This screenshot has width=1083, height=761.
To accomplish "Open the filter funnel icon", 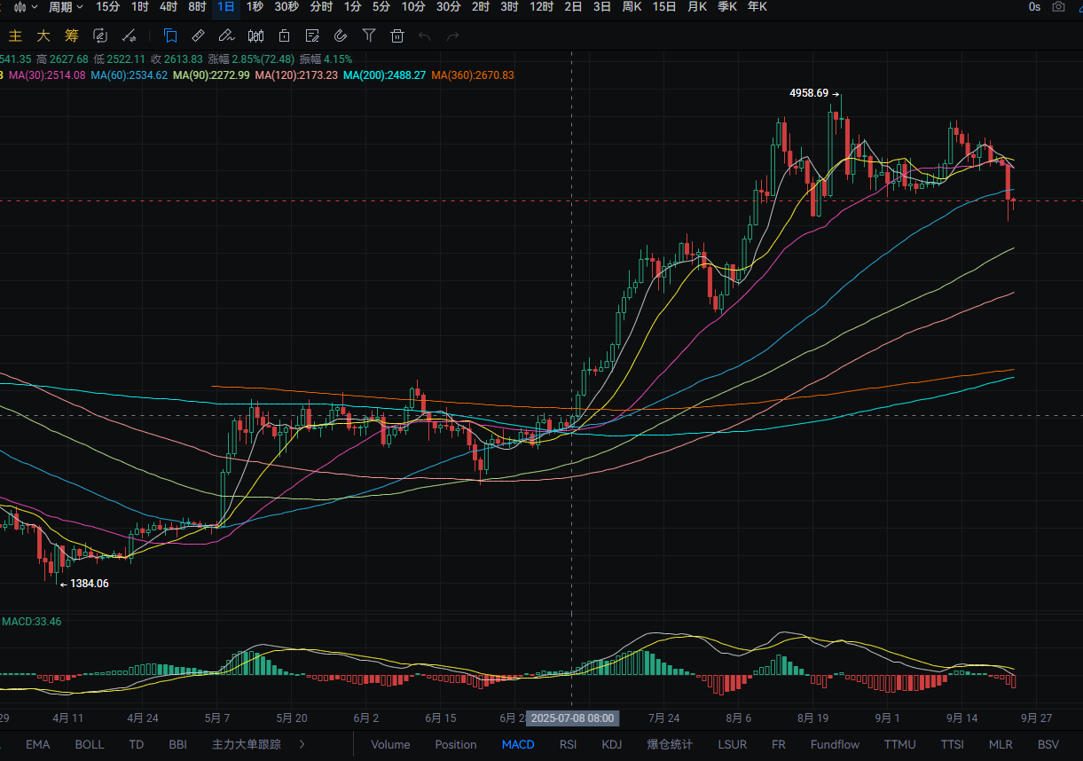I will click(369, 36).
